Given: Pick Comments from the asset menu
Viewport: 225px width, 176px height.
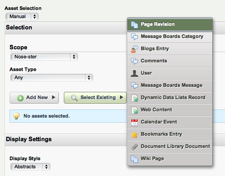Looking at the screenshot, I should pyautogui.click(x=170, y=61).
